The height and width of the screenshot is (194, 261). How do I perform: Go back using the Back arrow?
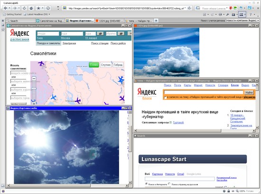(5, 8)
